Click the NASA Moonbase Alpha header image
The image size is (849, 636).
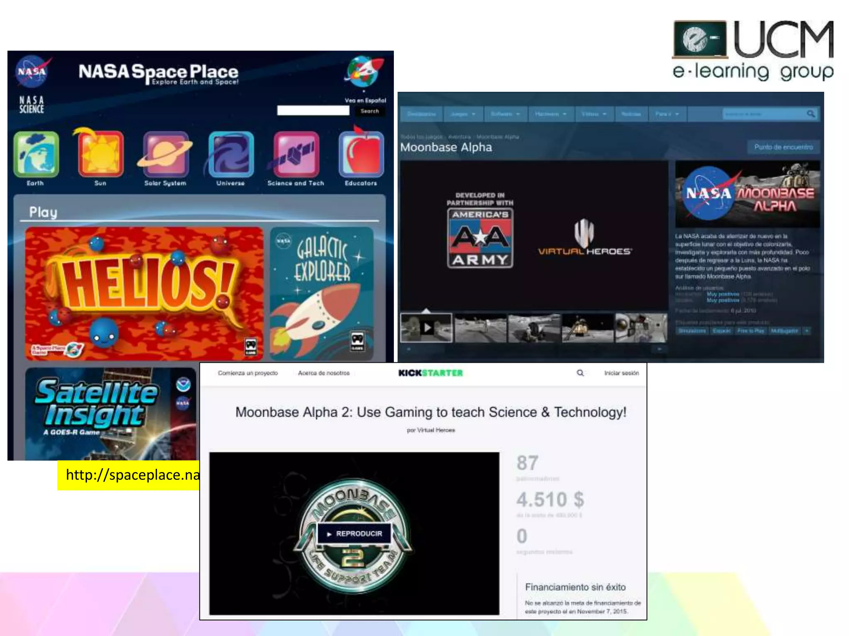747,194
